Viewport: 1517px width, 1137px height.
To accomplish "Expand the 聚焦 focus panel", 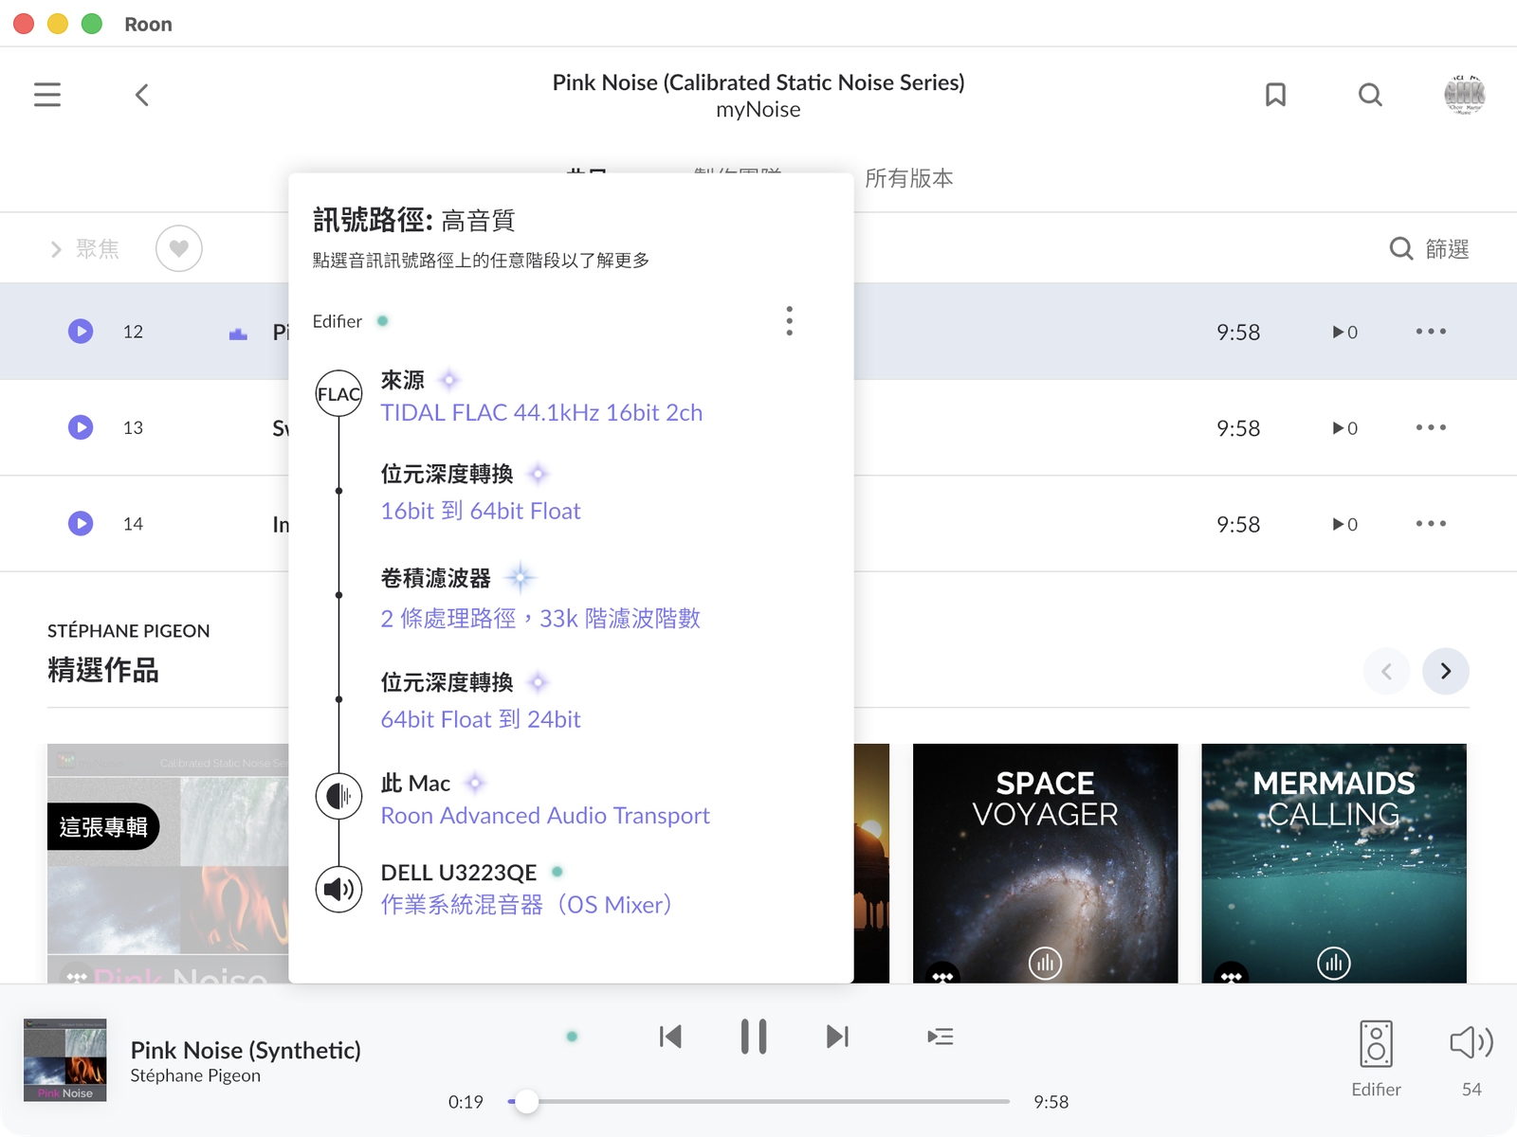I will (x=84, y=248).
